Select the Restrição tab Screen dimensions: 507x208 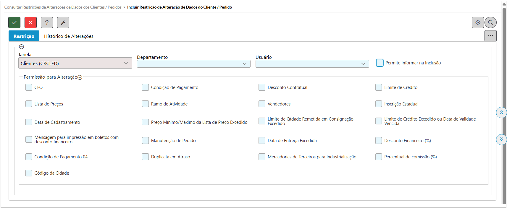(x=24, y=36)
